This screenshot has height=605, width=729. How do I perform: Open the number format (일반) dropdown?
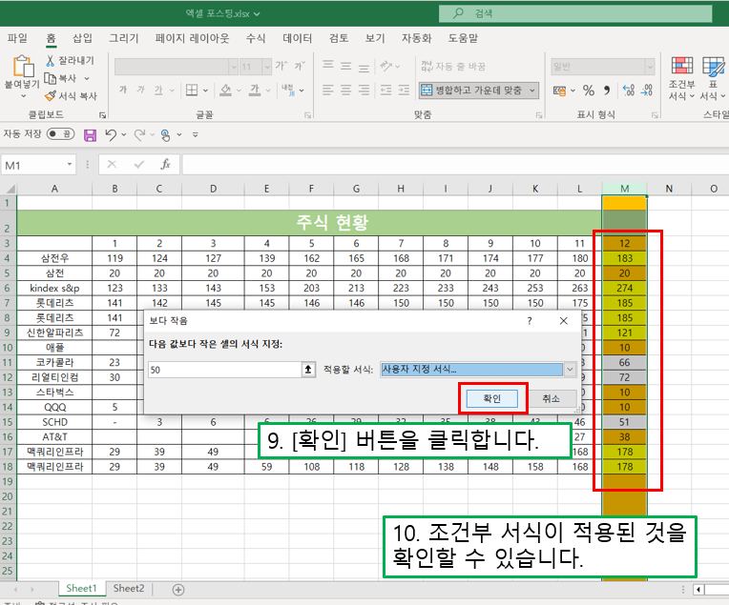click(x=650, y=68)
